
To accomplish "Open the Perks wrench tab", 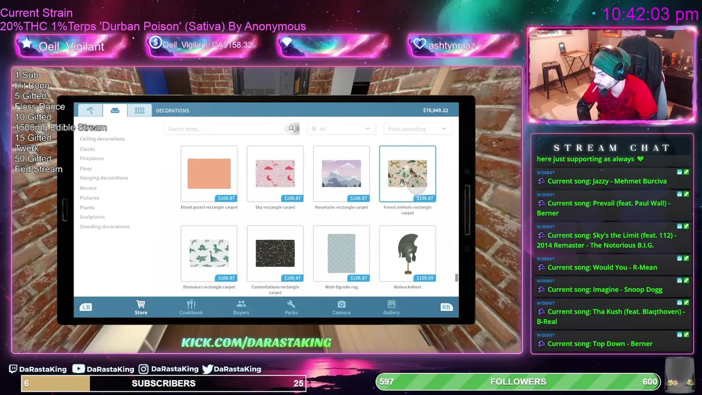I will (x=291, y=307).
